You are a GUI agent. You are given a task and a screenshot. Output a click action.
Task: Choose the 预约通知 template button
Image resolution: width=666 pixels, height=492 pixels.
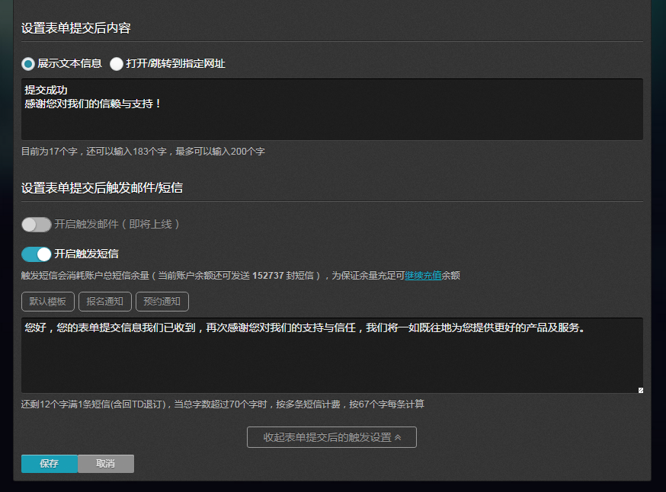coord(162,302)
